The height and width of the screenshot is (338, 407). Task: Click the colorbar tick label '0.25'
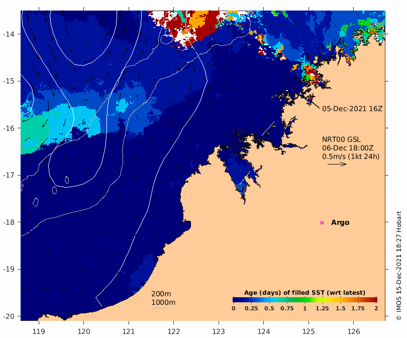click(251, 308)
